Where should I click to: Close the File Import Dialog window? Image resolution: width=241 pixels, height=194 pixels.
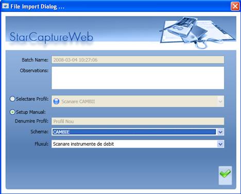[x=235, y=6]
